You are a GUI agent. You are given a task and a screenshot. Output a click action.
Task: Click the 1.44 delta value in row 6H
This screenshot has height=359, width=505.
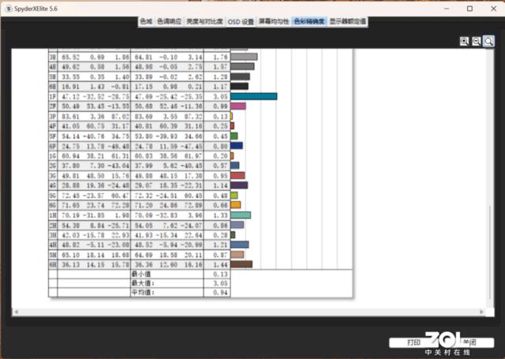[x=220, y=264]
